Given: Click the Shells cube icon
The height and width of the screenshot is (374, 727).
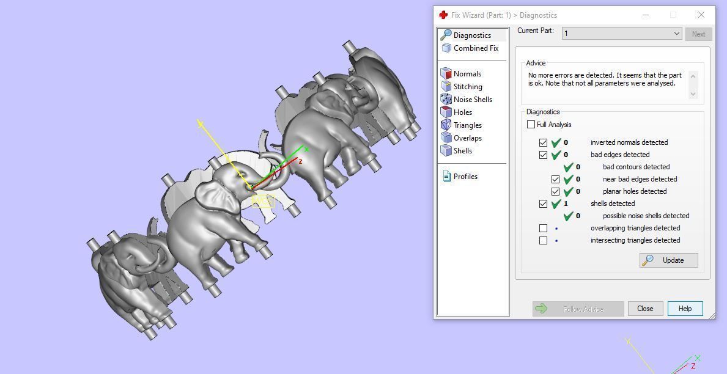Looking at the screenshot, I should 446,150.
